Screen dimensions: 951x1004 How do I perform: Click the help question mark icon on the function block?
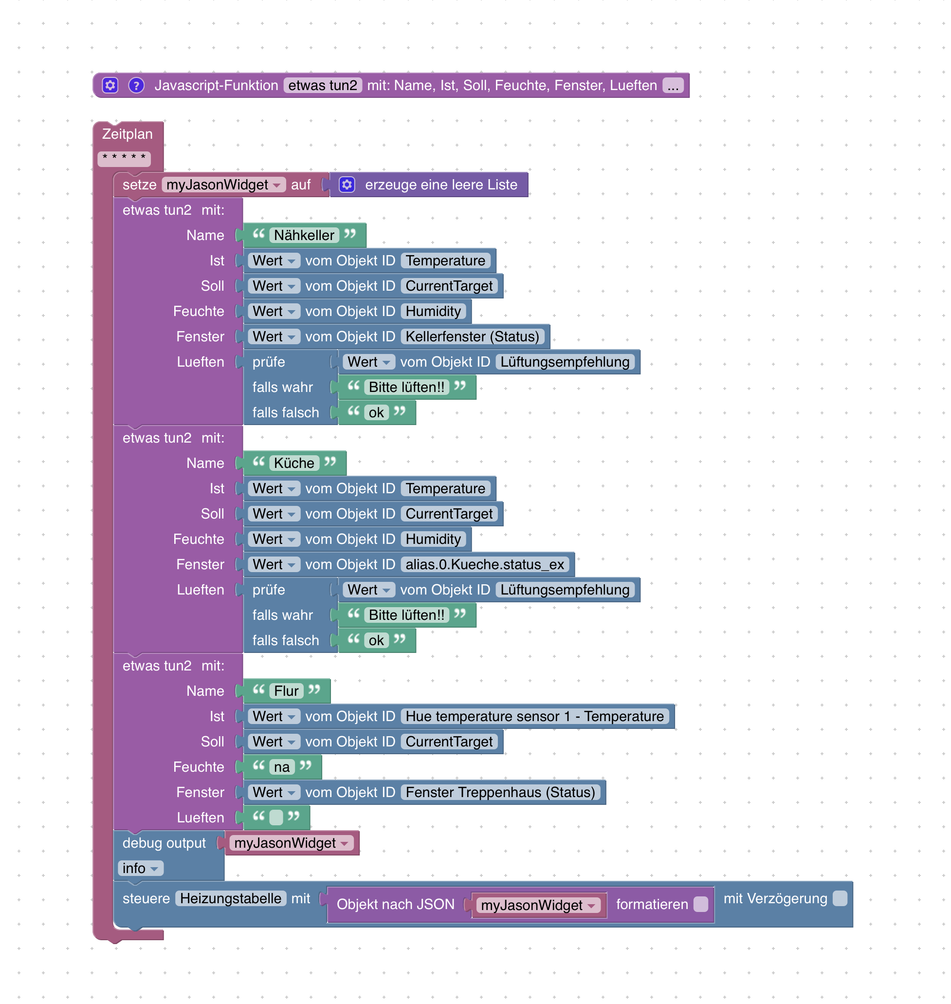[136, 85]
